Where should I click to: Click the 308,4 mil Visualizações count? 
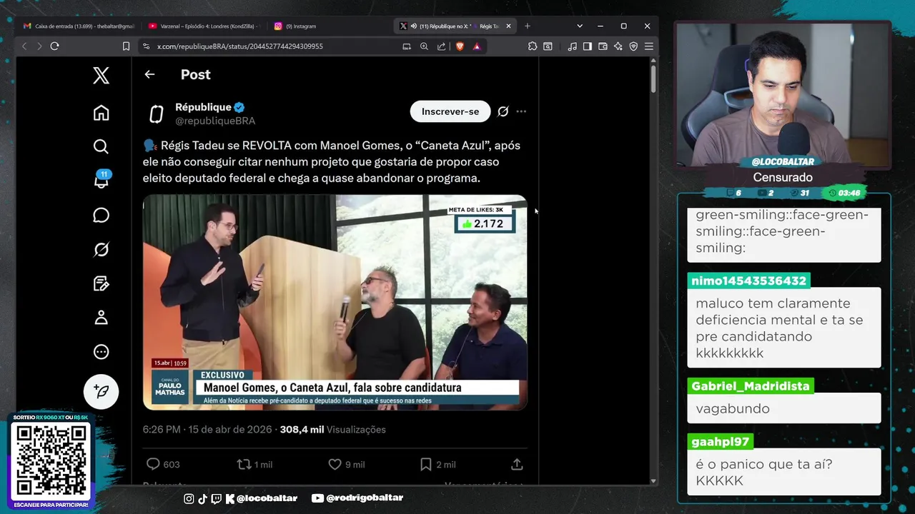pyautogui.click(x=332, y=429)
